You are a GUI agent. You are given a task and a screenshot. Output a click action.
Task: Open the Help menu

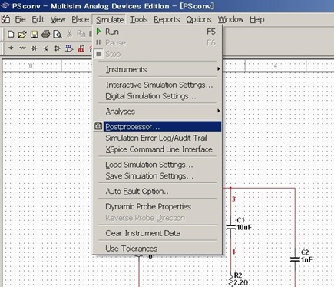[257, 19]
